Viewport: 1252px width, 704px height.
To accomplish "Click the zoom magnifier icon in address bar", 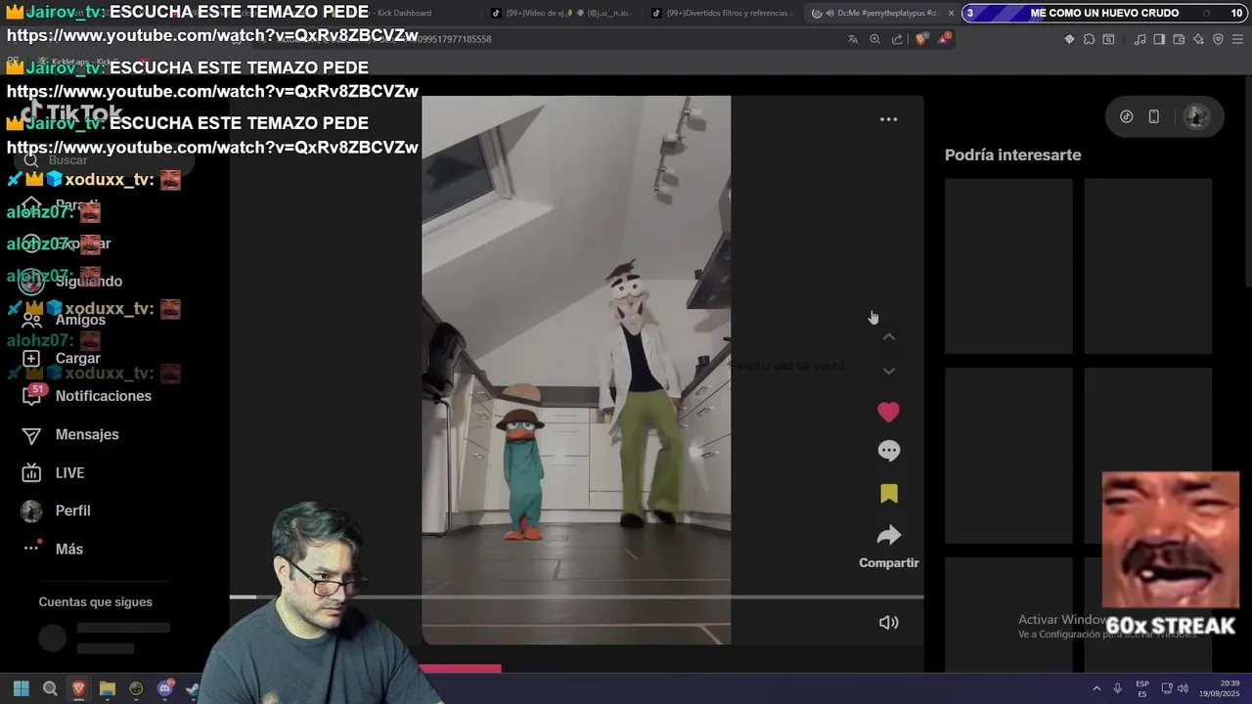I will [x=874, y=39].
